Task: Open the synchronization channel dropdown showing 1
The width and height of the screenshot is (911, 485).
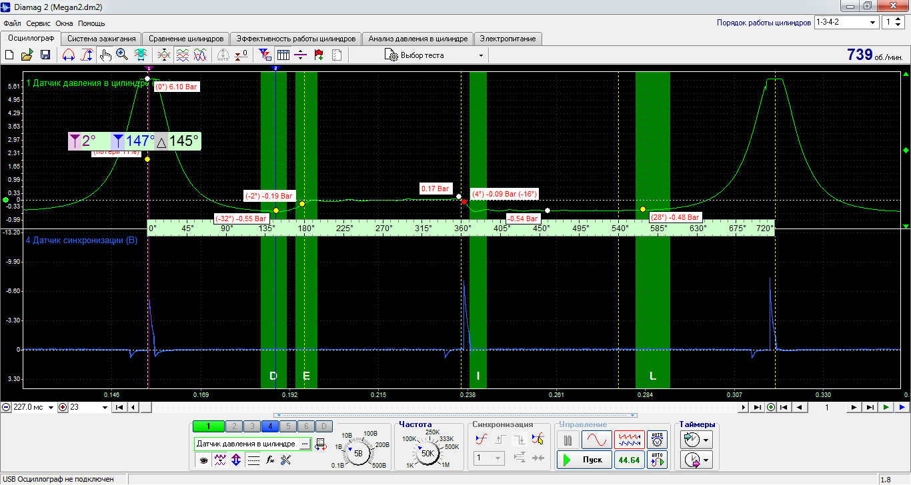Action: pyautogui.click(x=489, y=458)
